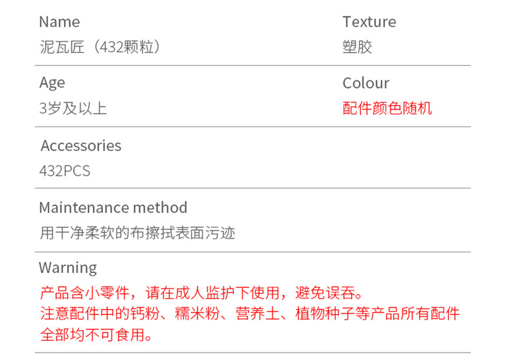Image resolution: width=511 pixels, height=362 pixels.
Task: Click the Colour heading label
Action: click(x=366, y=83)
